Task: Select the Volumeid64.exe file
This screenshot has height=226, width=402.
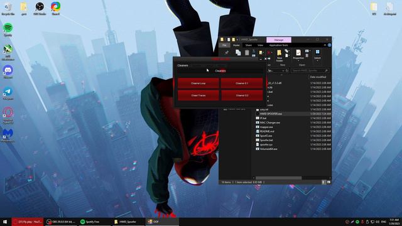Action: 268,149
